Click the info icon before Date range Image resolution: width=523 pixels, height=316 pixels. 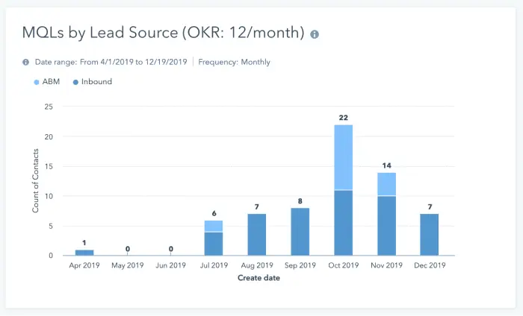[x=25, y=62]
